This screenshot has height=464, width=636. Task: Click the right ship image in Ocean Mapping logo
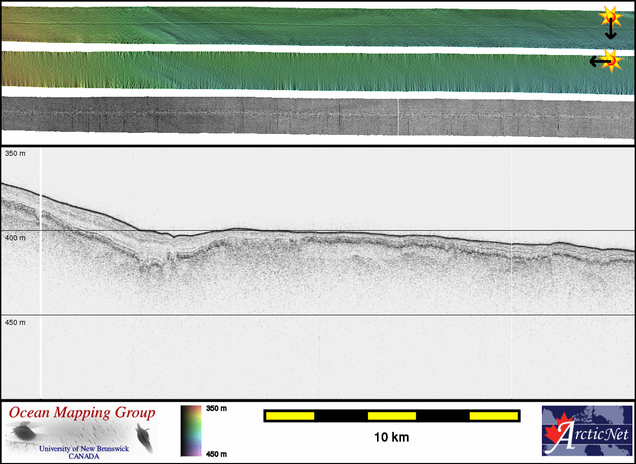point(144,437)
